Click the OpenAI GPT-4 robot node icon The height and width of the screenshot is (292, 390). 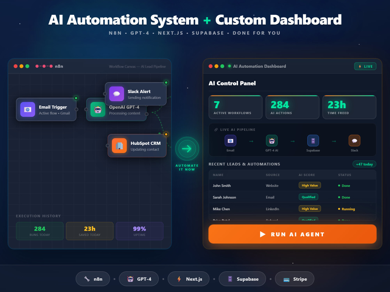click(98, 109)
